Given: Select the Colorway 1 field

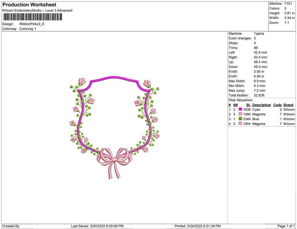Looking at the screenshot, I should 28,29.
